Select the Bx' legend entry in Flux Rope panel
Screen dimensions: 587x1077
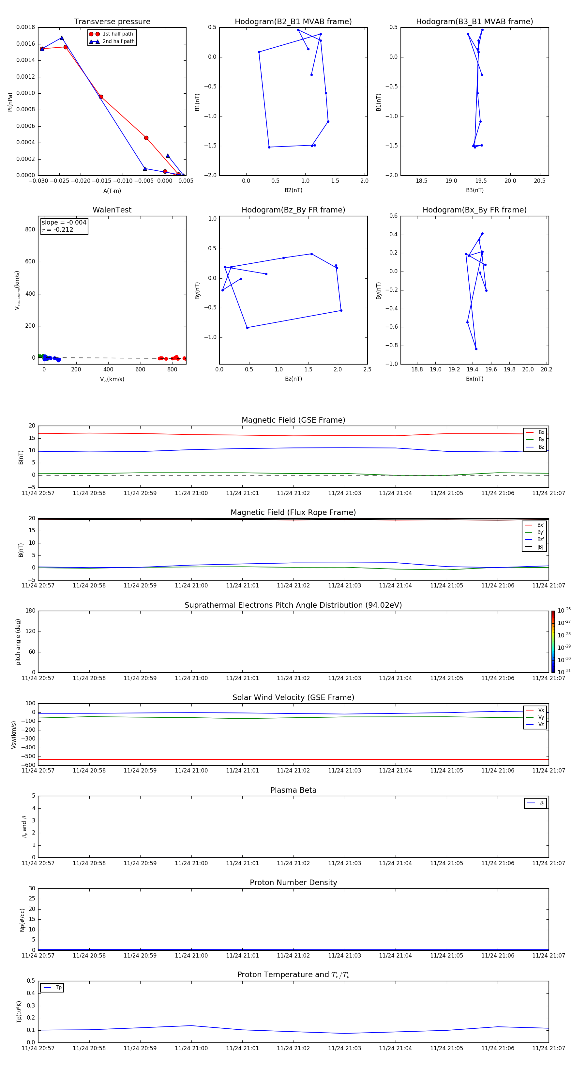click(535, 525)
